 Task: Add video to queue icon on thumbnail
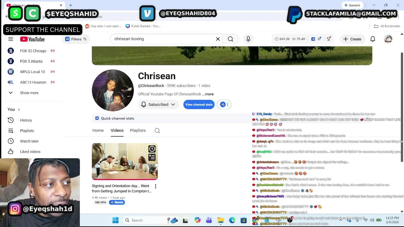click(152, 157)
